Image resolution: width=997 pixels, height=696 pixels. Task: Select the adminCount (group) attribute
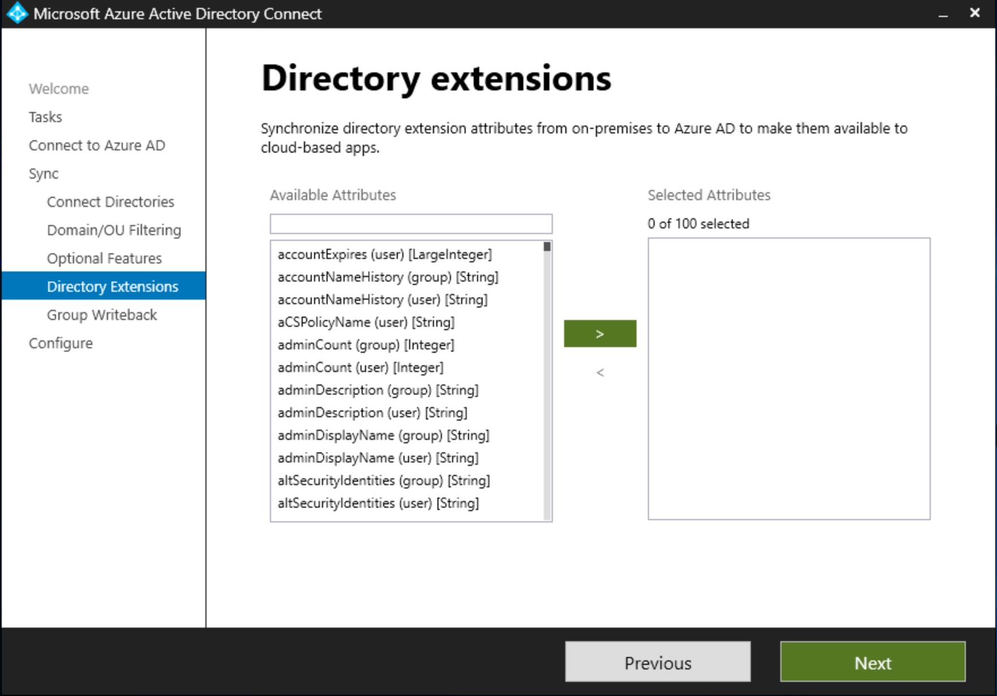[366, 345]
